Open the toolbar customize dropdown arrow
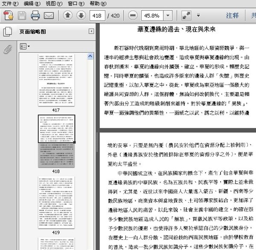Image resolution: width=256 pixels, height=250 pixels. [198, 15]
